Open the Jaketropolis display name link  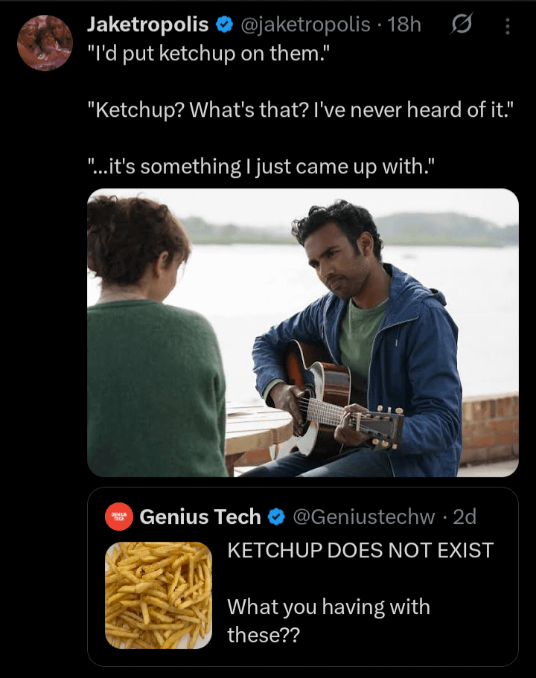[x=148, y=25]
